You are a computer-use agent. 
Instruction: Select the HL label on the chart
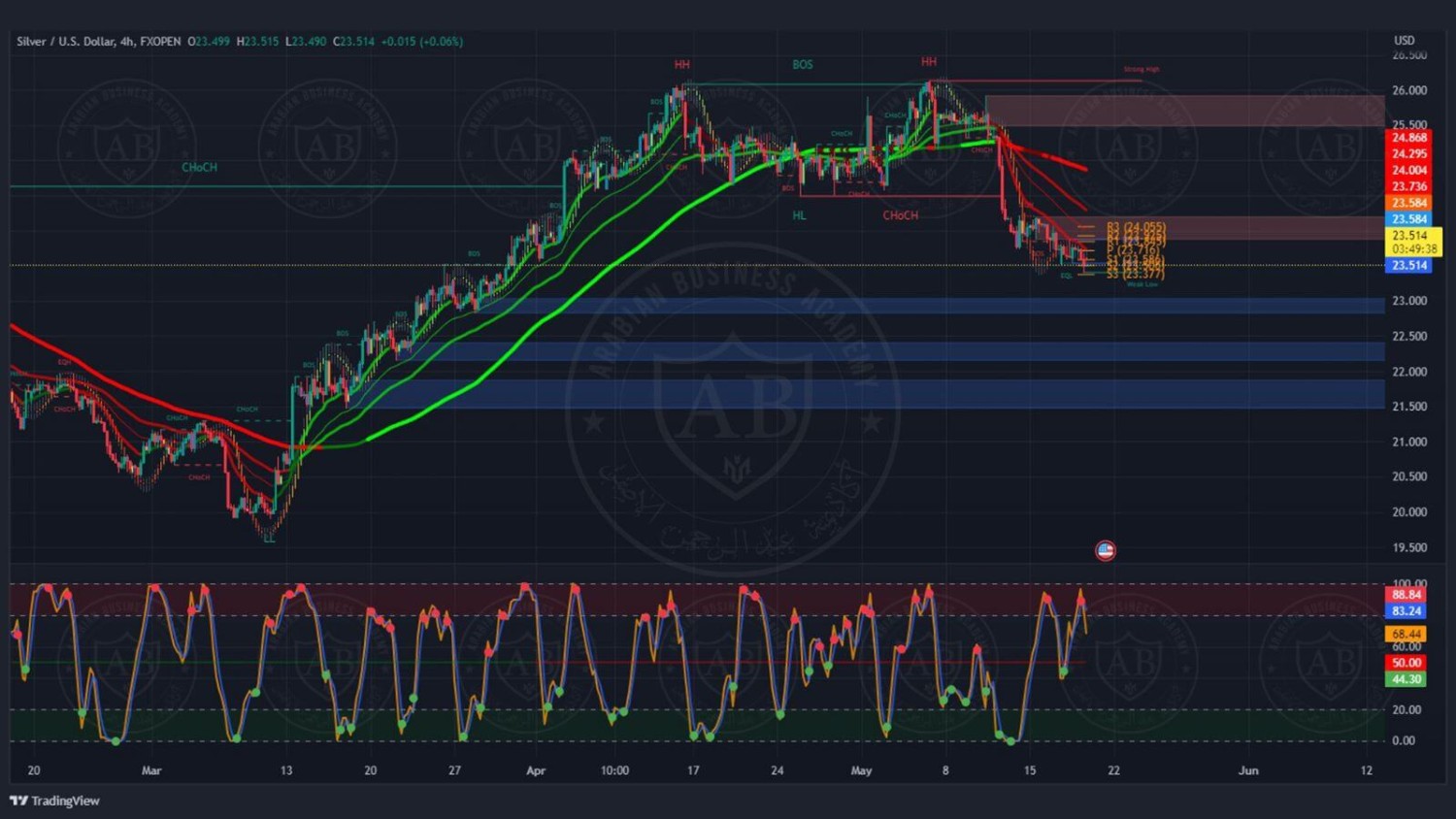click(x=799, y=215)
